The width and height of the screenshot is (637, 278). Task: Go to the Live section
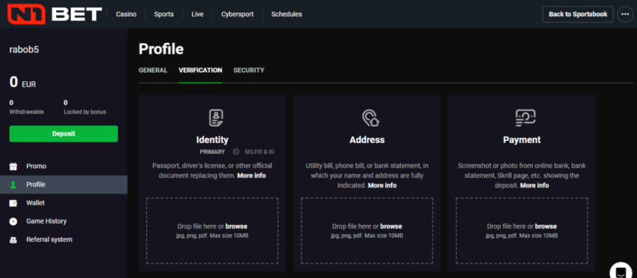point(197,14)
